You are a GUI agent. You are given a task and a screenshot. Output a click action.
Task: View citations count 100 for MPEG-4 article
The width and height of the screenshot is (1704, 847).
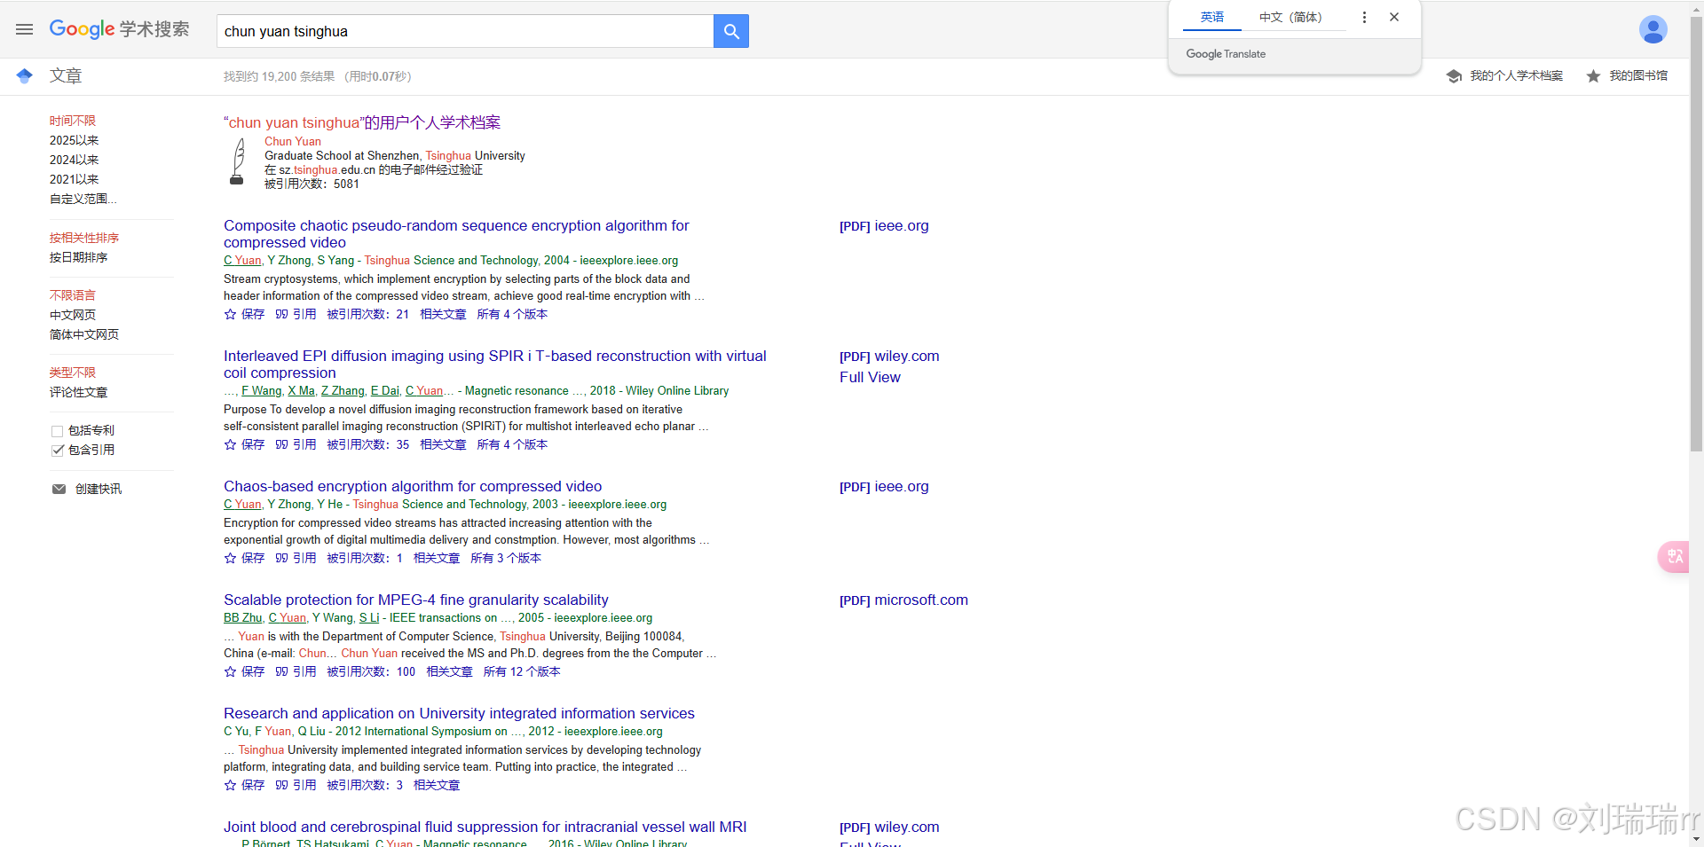point(371,671)
